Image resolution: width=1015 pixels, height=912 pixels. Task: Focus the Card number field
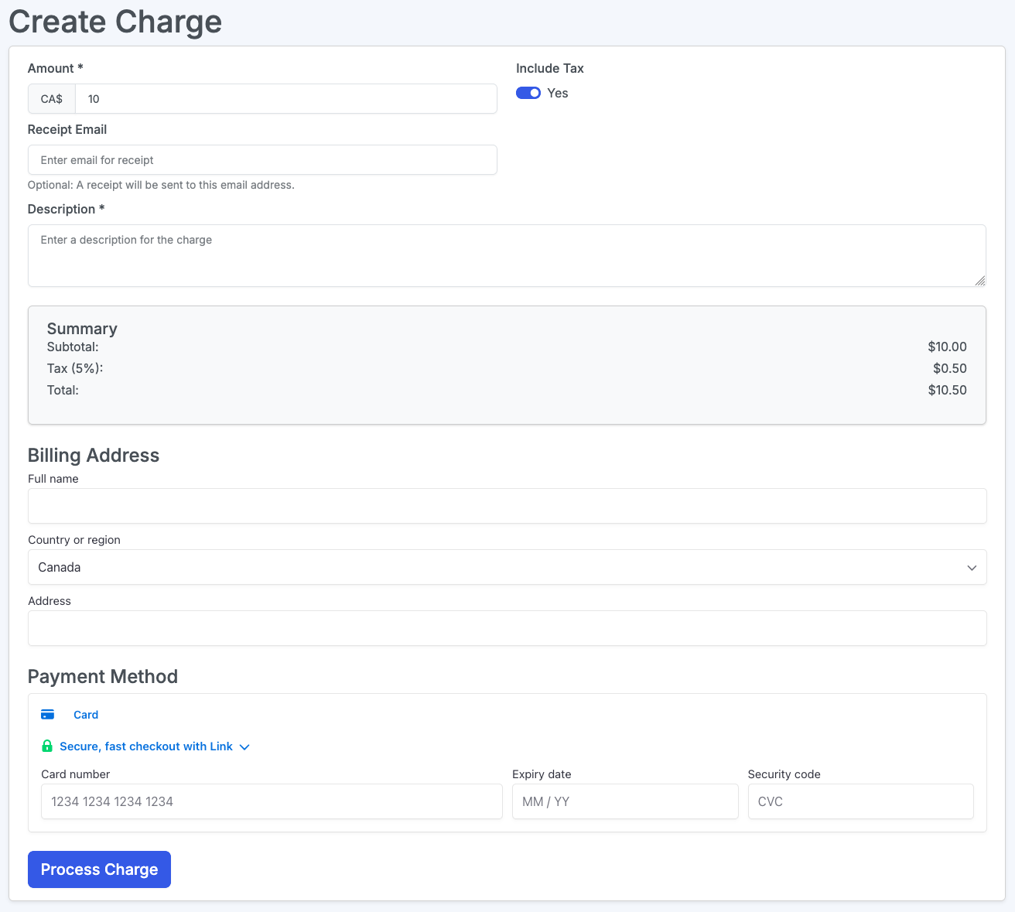[x=272, y=801]
